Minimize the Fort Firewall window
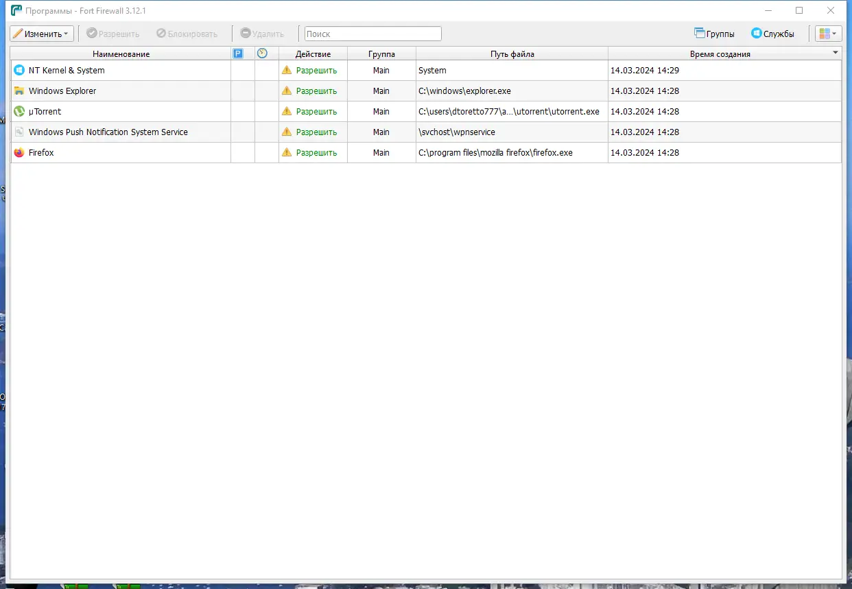Viewport: 852px width, 589px height. pos(768,10)
